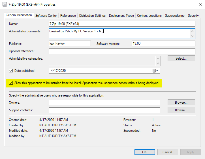This screenshot has height=159, width=205.
Task: Toggle the Date published checkbox
Action: (x=11, y=71)
